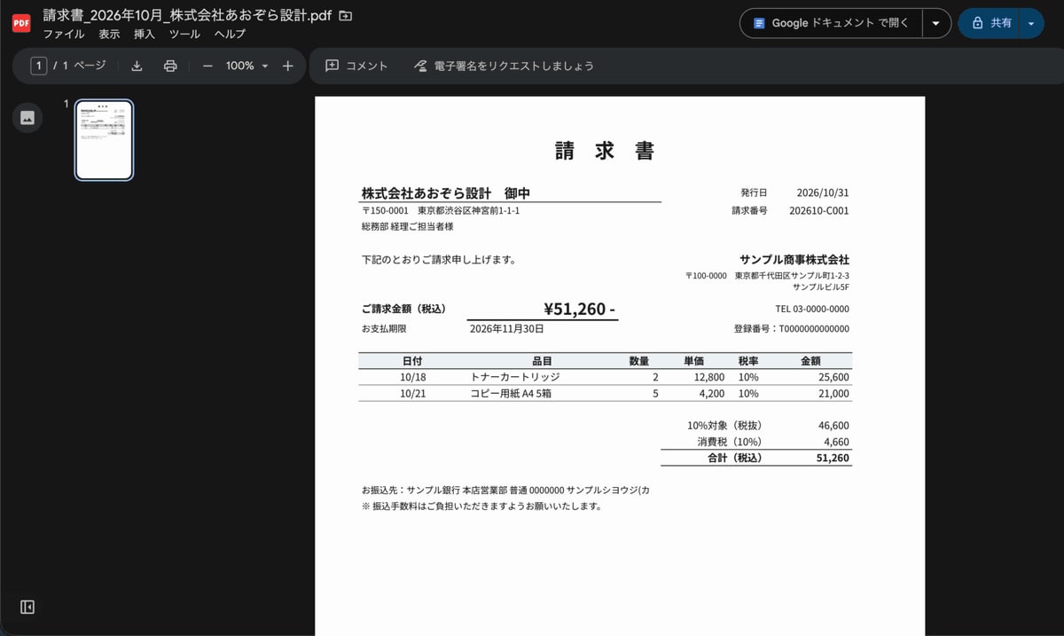Open the dropdown arrow beside 共有

[1031, 23]
